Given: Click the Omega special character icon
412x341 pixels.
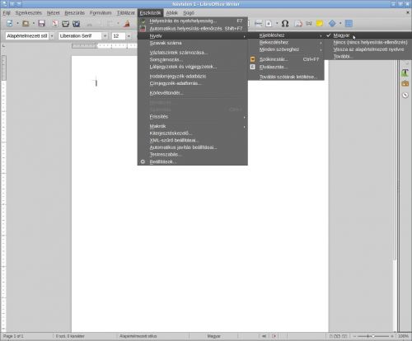Looking at the screenshot, I should [x=285, y=24].
